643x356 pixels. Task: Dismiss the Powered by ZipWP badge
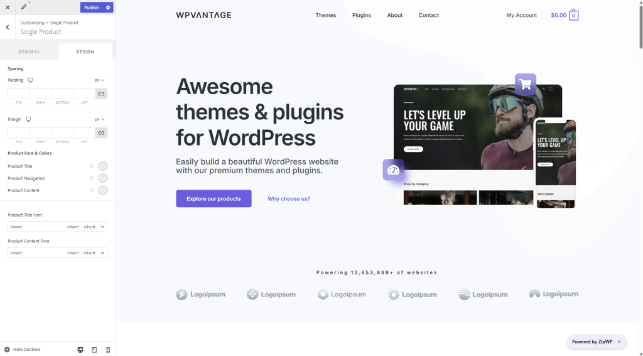click(x=619, y=342)
